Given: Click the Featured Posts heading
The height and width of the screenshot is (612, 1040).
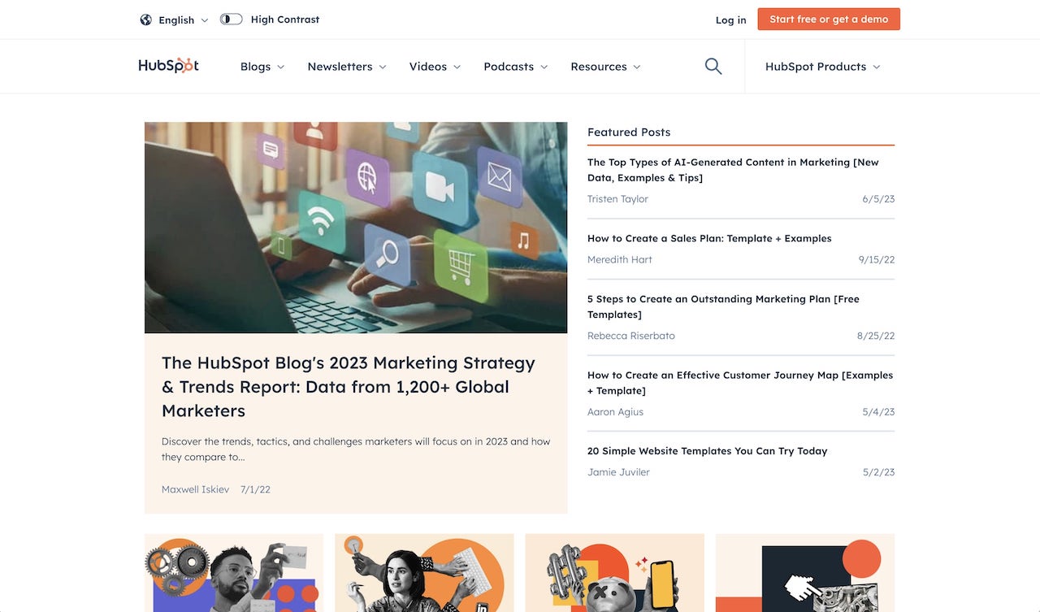Looking at the screenshot, I should [629, 132].
